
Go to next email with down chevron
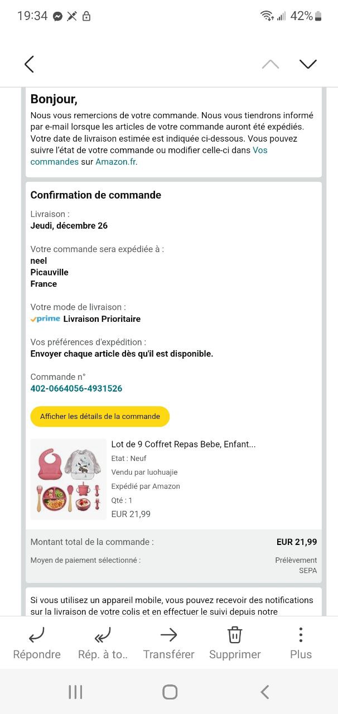coord(308,64)
